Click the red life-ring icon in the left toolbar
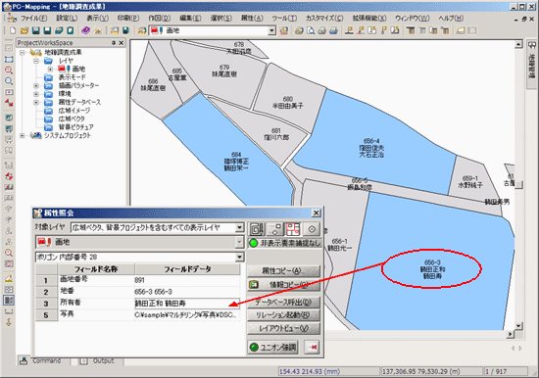 pos(9,176)
